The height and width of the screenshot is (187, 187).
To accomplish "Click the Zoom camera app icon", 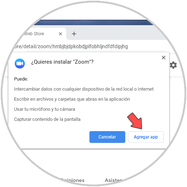I will coord(20,64).
